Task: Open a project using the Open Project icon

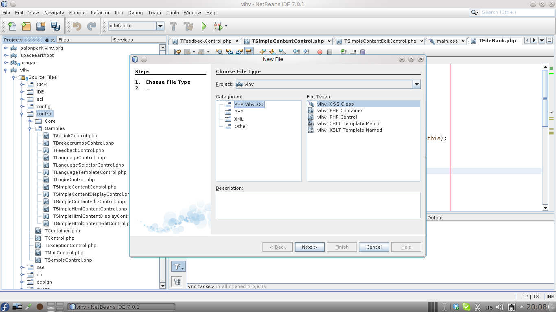Action: (40, 26)
